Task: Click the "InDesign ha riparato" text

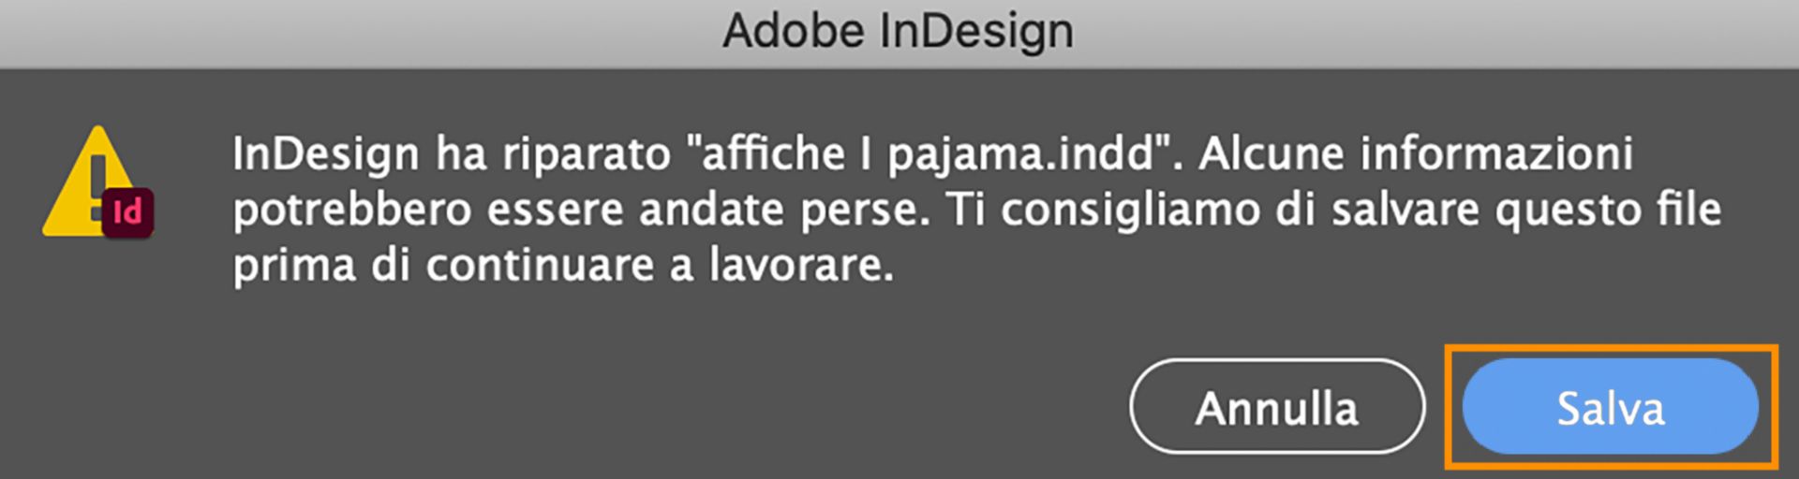Action: click(x=452, y=154)
